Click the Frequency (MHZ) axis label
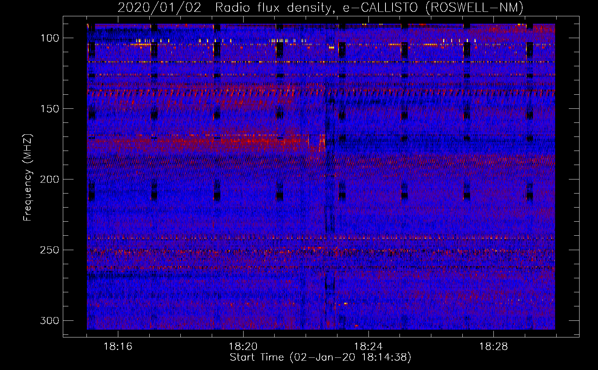 28,177
